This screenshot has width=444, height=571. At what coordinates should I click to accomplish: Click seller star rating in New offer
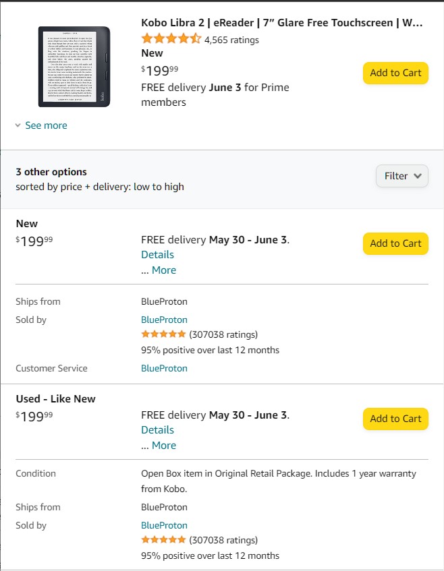(163, 334)
